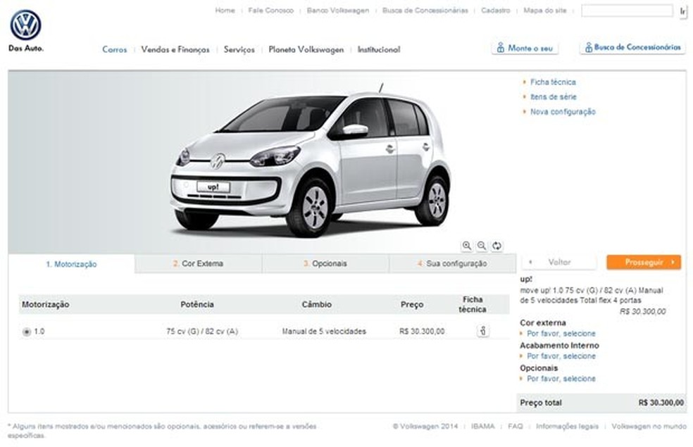
Task: Select Acabamento Interno 'Por favor, selecione'
Action: click(x=561, y=356)
